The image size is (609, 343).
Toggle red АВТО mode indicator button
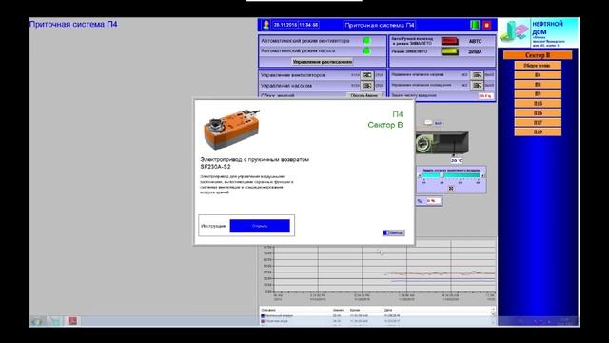tap(449, 41)
